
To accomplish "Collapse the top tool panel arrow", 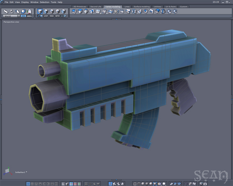I will coord(116,19).
